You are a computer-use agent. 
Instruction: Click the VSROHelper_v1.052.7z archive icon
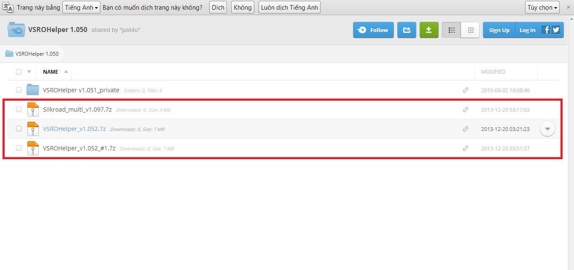click(x=32, y=129)
